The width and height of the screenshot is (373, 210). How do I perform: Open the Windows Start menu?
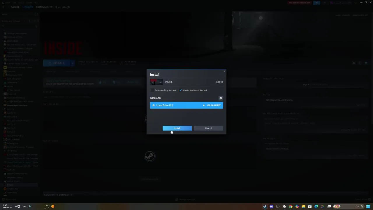(x=368, y=206)
